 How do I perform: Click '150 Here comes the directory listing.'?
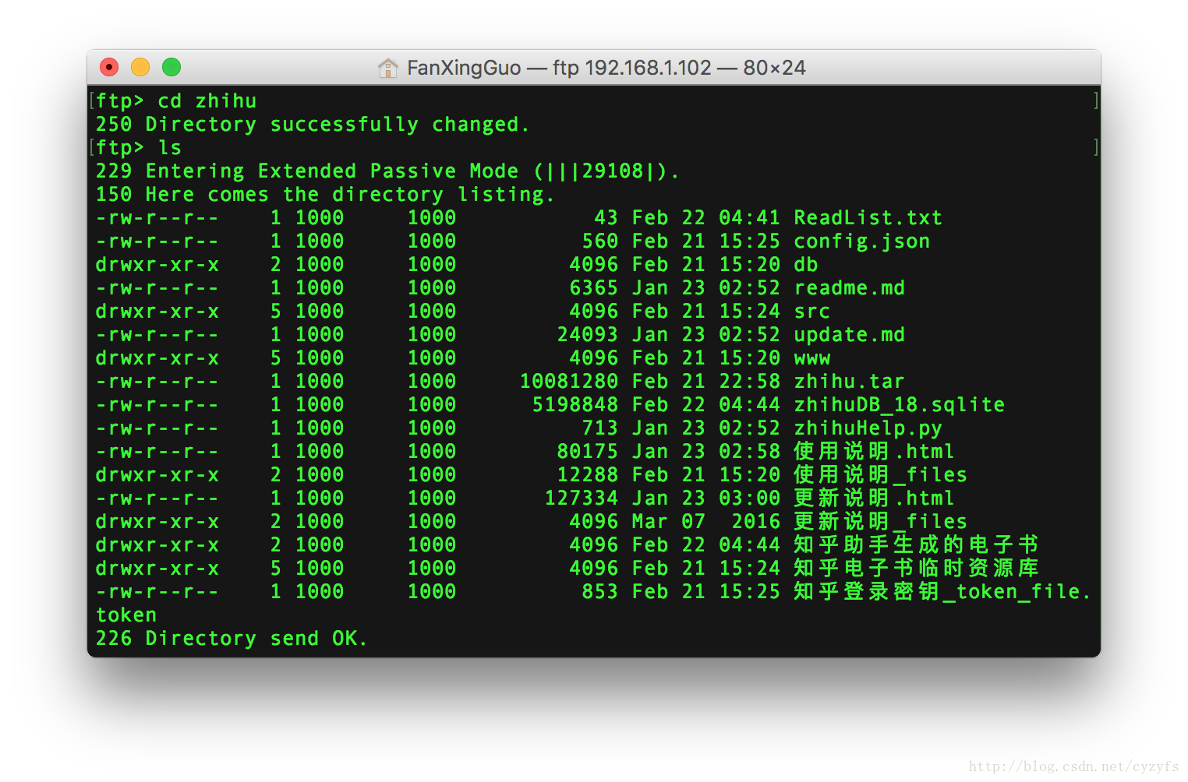point(324,195)
